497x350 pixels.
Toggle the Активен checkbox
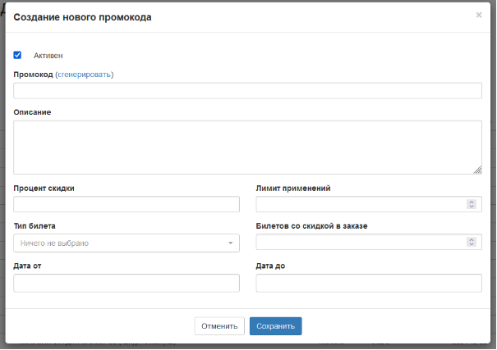tap(17, 55)
